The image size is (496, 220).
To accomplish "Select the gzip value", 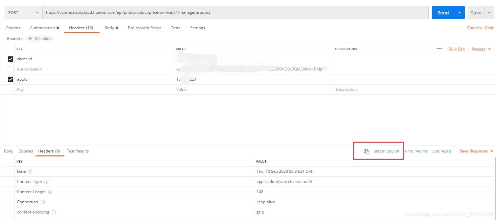I will coord(260,212).
